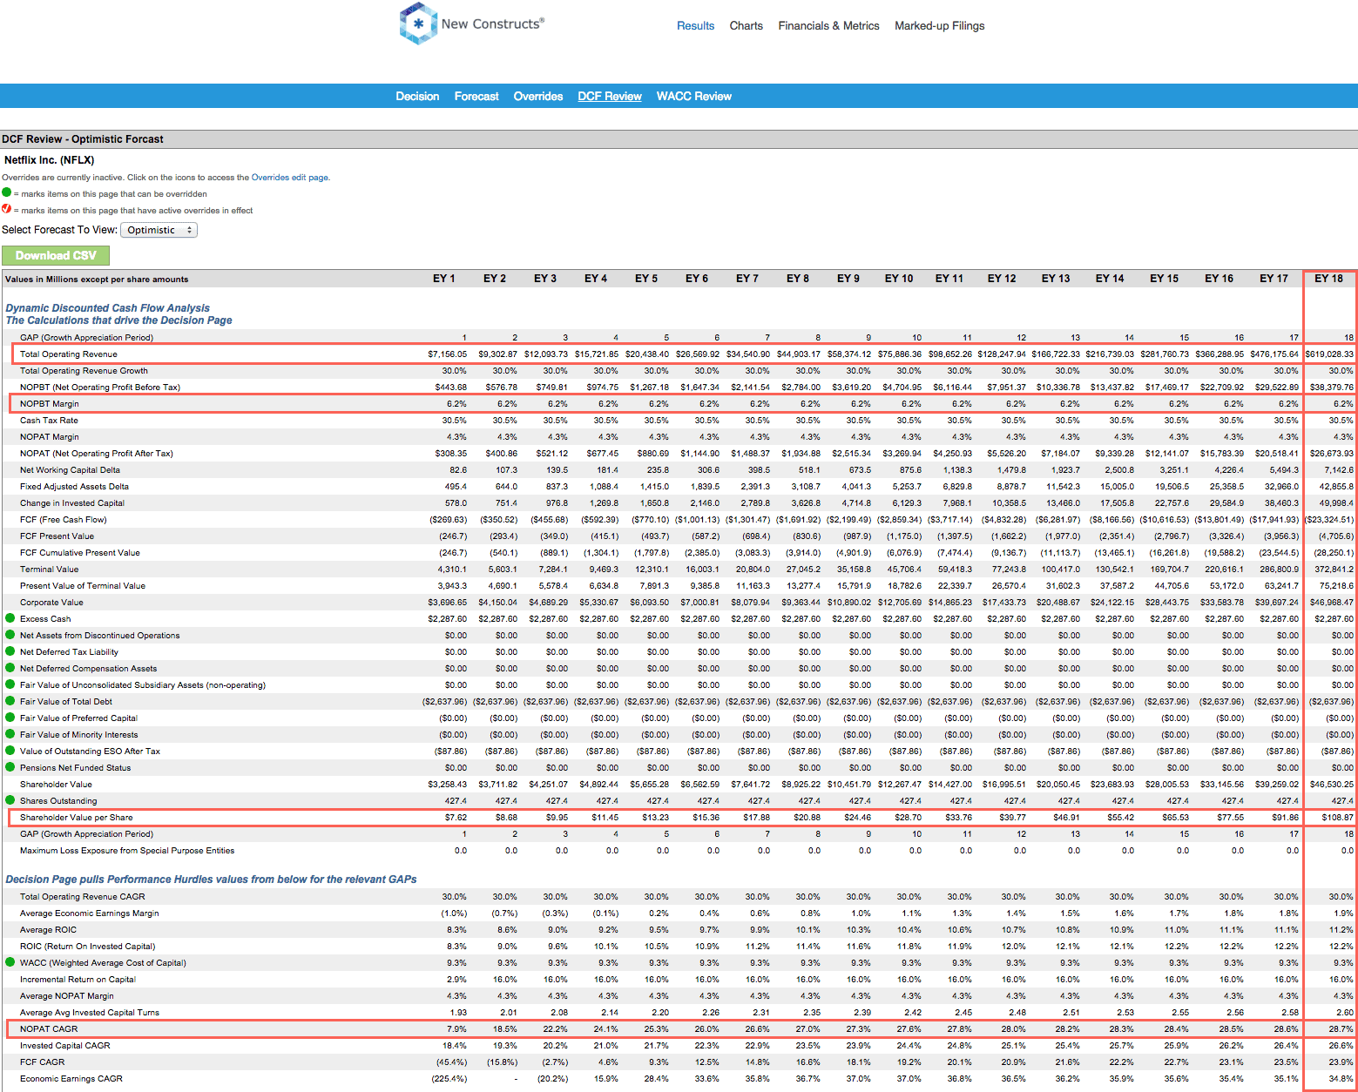The image size is (1358, 1092).
Task: Click the EY 5 column header
Action: click(646, 279)
